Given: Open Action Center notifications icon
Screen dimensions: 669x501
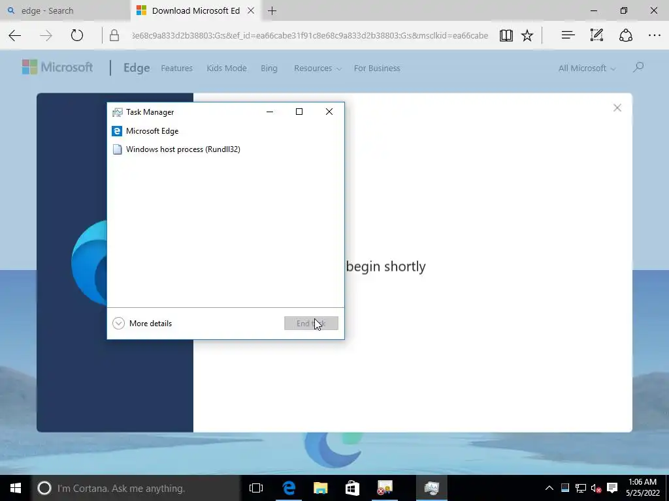Looking at the screenshot, I should [612, 488].
